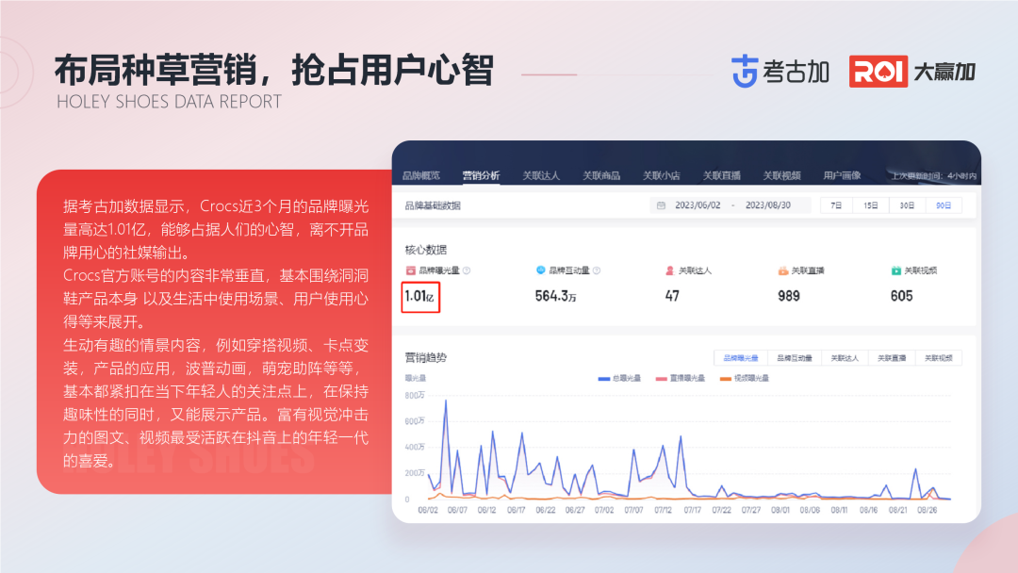This screenshot has height=573, width=1018.
Task: Click the 47 关联达人 value
Action: coord(672,297)
